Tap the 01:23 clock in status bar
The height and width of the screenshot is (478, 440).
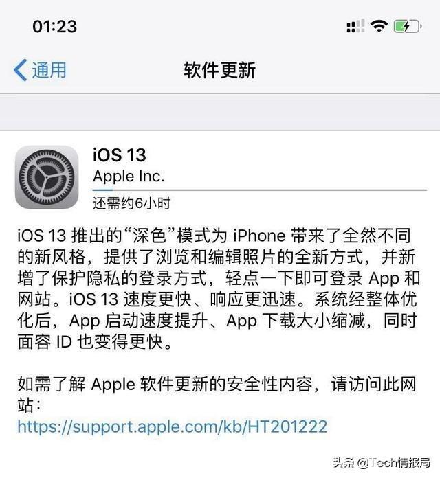54,26
